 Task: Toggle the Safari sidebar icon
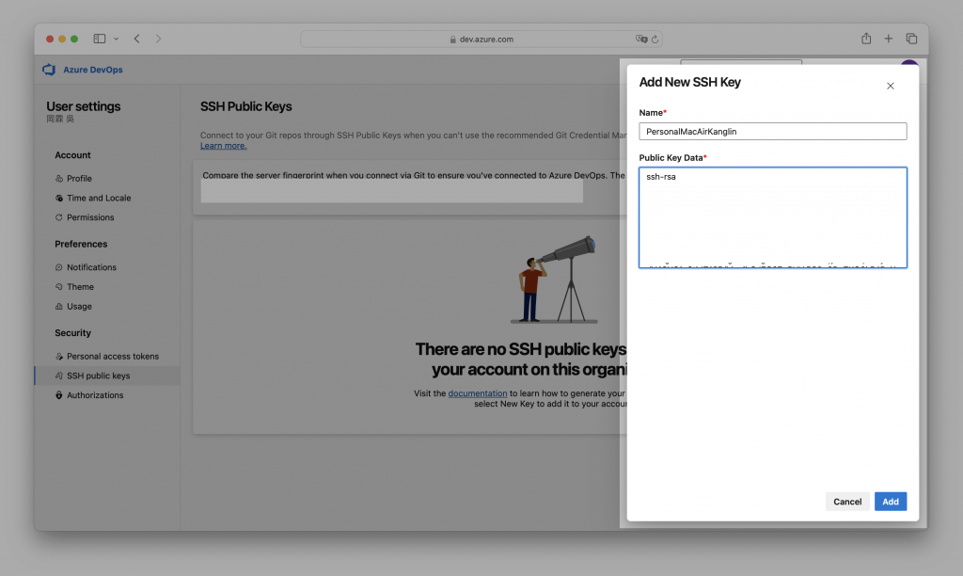click(100, 39)
